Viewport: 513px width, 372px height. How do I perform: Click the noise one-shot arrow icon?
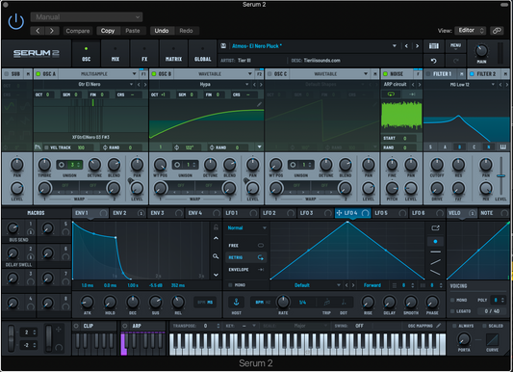[412, 94]
